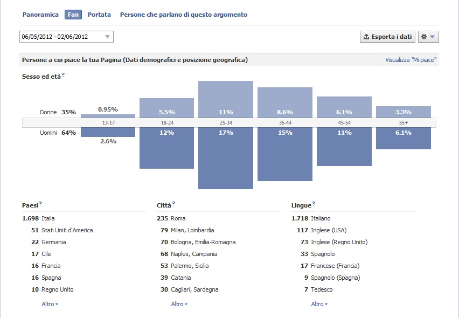Click the women 25-34 bar showing 11%
459x318 pixels.
226,100
